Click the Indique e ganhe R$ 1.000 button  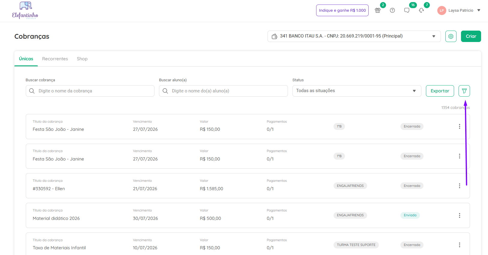click(x=342, y=10)
